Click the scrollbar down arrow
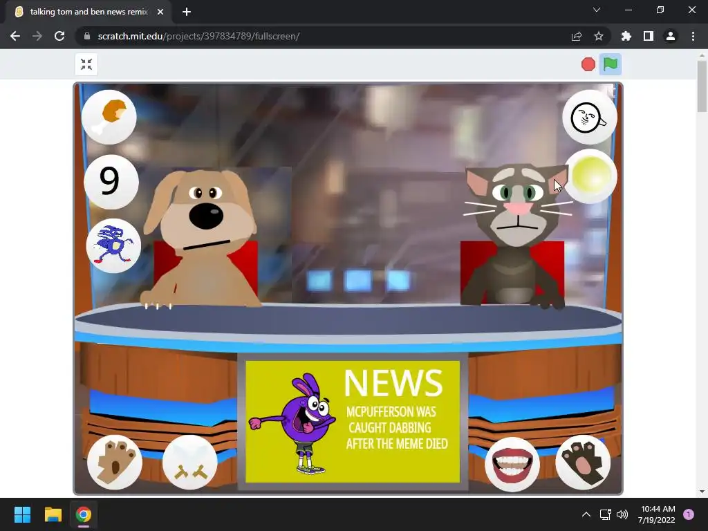Image resolution: width=708 pixels, height=531 pixels. tap(702, 492)
